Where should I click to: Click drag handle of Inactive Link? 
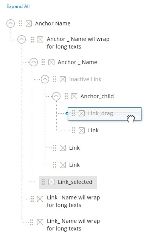[x=54, y=79]
